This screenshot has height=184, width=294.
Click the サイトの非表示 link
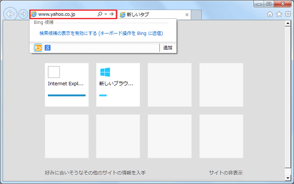pos(226,173)
